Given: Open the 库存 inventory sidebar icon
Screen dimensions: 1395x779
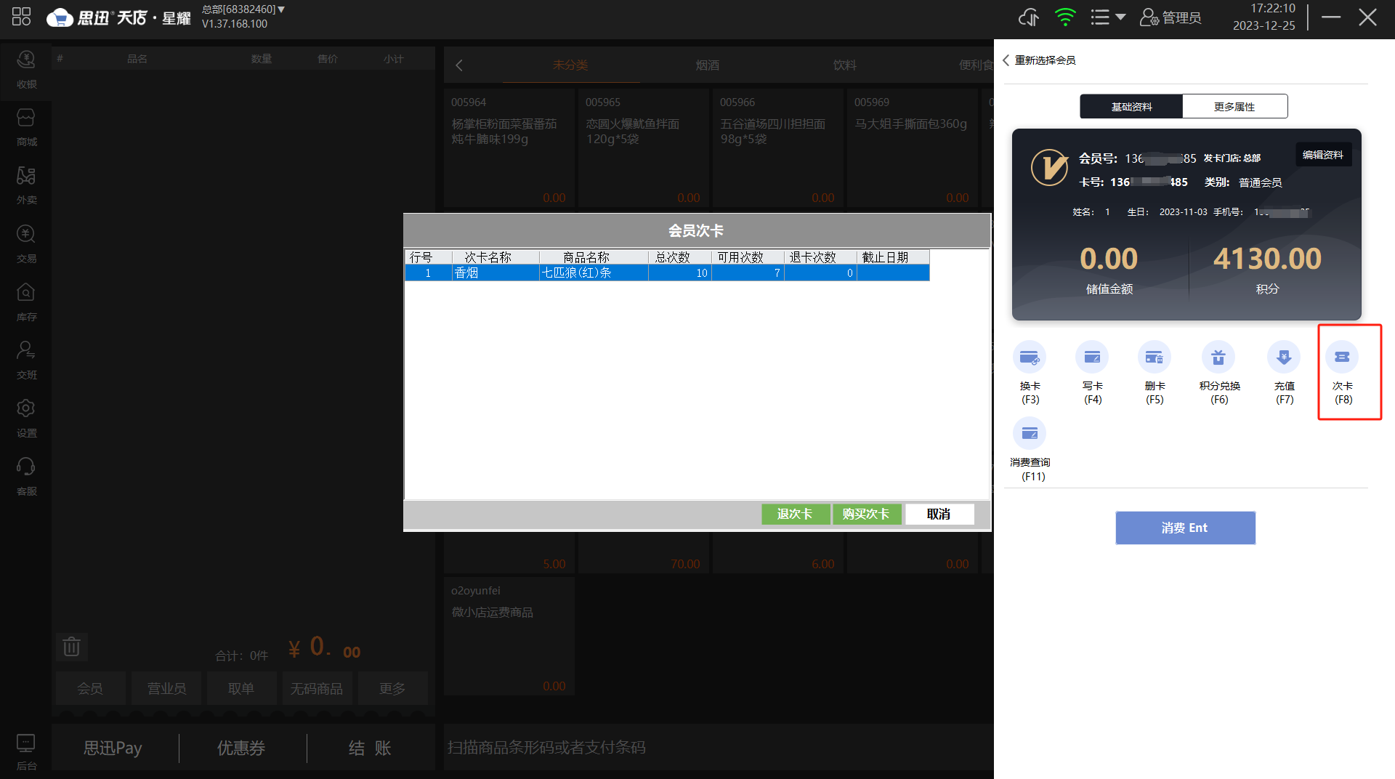Looking at the screenshot, I should click(26, 302).
